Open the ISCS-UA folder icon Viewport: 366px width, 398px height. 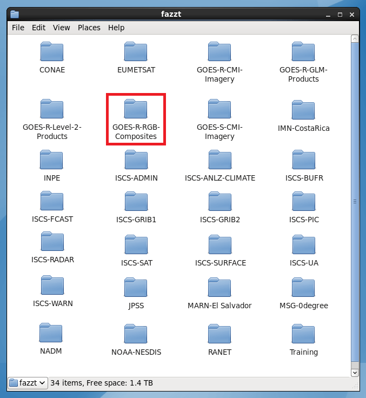point(304,244)
